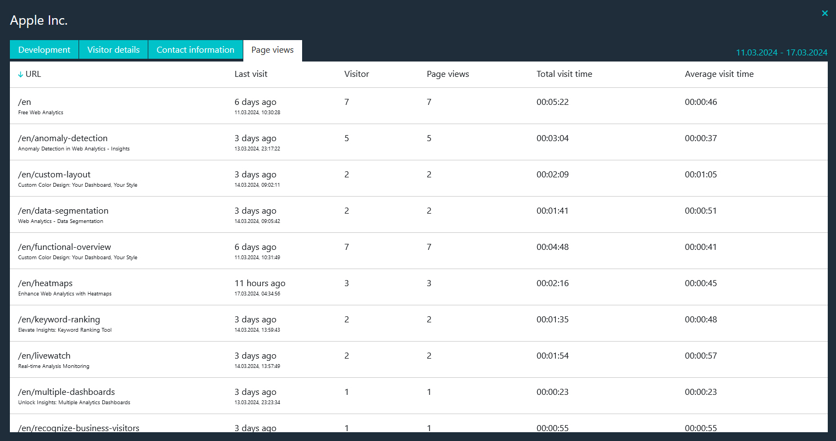Sort by the Last visit column

coord(251,74)
